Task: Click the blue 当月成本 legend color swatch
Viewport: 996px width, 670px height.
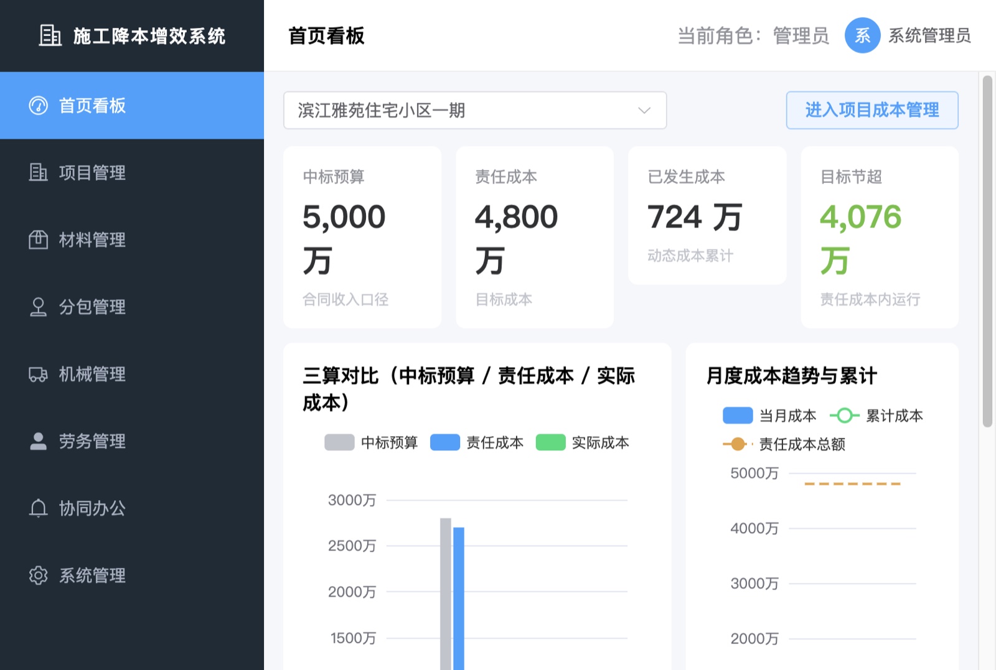Action: [738, 416]
